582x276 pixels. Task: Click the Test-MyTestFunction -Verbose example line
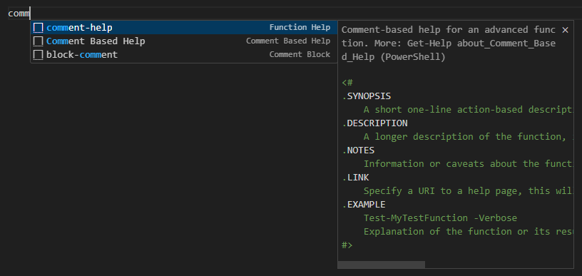click(x=440, y=218)
